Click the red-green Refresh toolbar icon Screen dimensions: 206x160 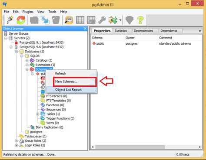[21, 20]
